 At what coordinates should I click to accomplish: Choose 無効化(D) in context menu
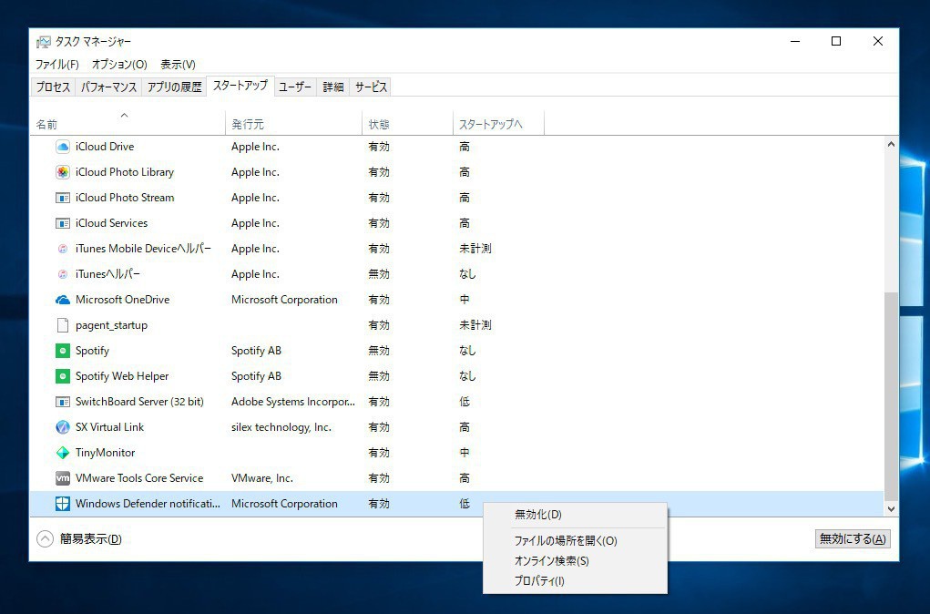[x=538, y=515]
